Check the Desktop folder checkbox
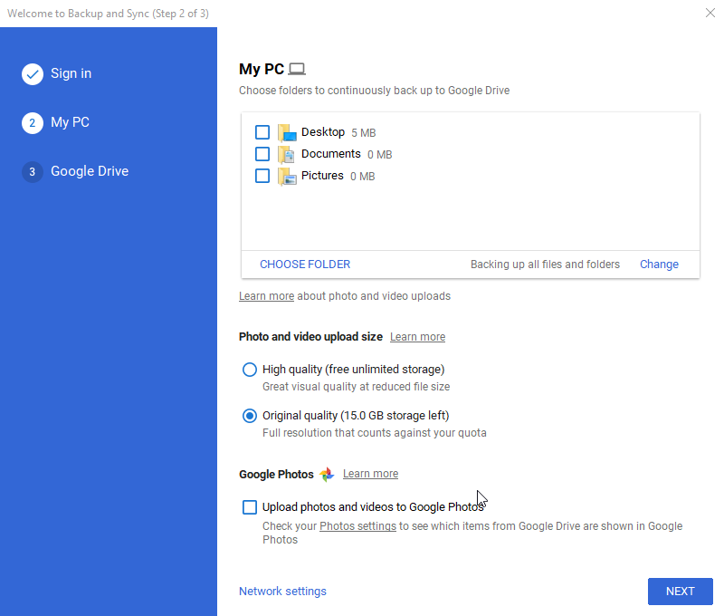Screen dimensions: 724x616 (x=262, y=132)
